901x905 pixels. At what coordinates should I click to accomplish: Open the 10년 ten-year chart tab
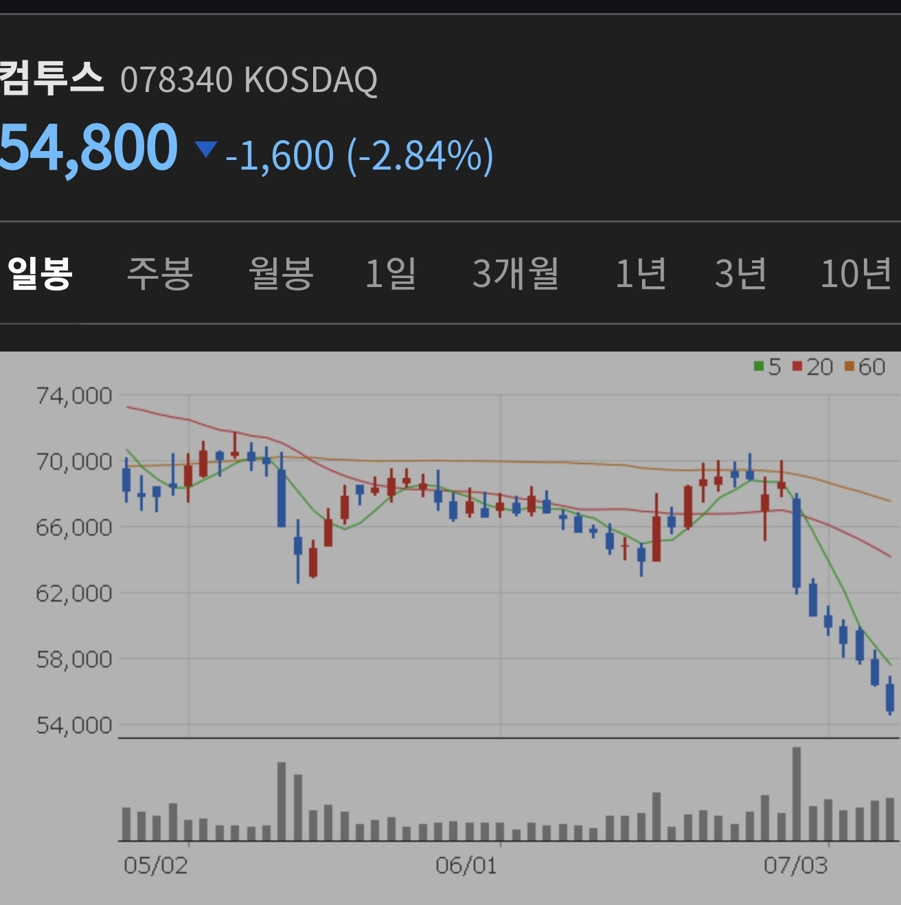(856, 273)
